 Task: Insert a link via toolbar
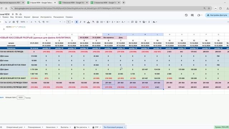tap(128, 22)
